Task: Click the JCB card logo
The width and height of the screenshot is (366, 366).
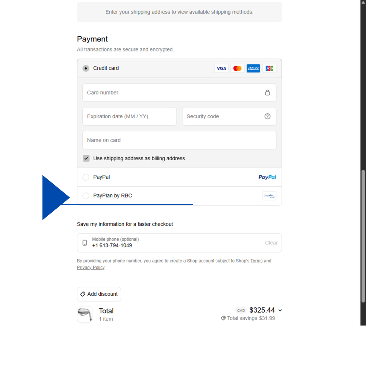Action: [x=269, y=68]
